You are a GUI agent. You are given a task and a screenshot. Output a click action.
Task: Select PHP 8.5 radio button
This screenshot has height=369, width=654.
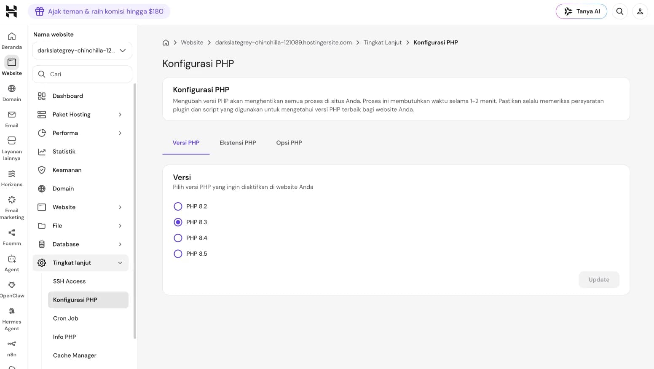click(178, 254)
